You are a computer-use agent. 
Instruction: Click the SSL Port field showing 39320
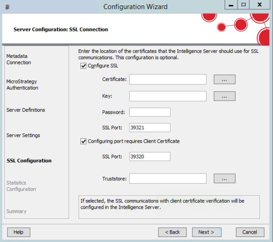click(x=150, y=156)
